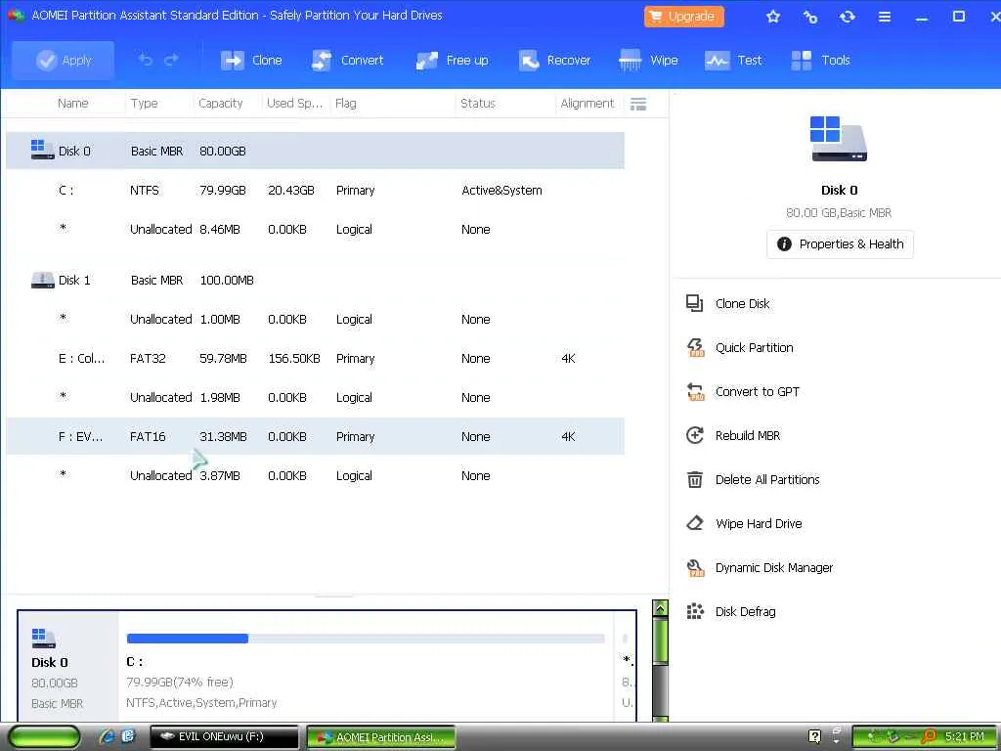The image size is (1001, 751).
Task: Select the Disk 0 block in disk map
Action: (67, 667)
